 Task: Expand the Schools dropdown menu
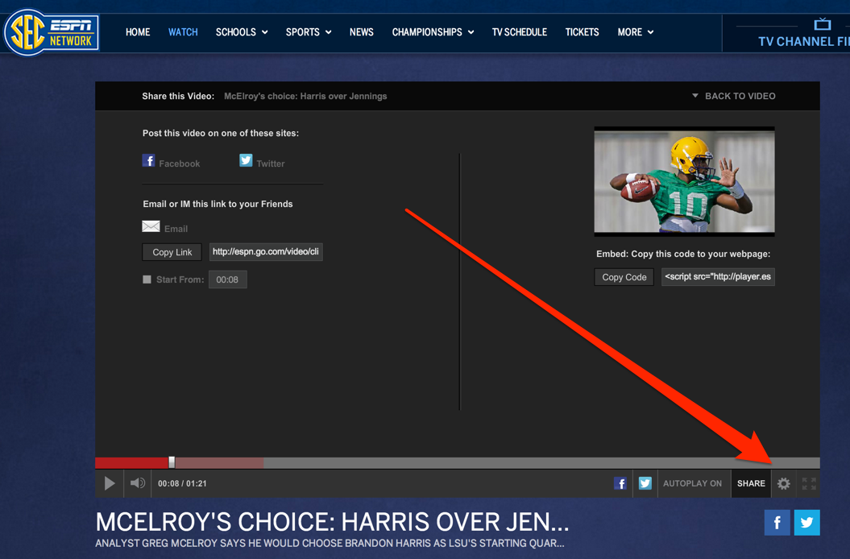pyautogui.click(x=242, y=32)
